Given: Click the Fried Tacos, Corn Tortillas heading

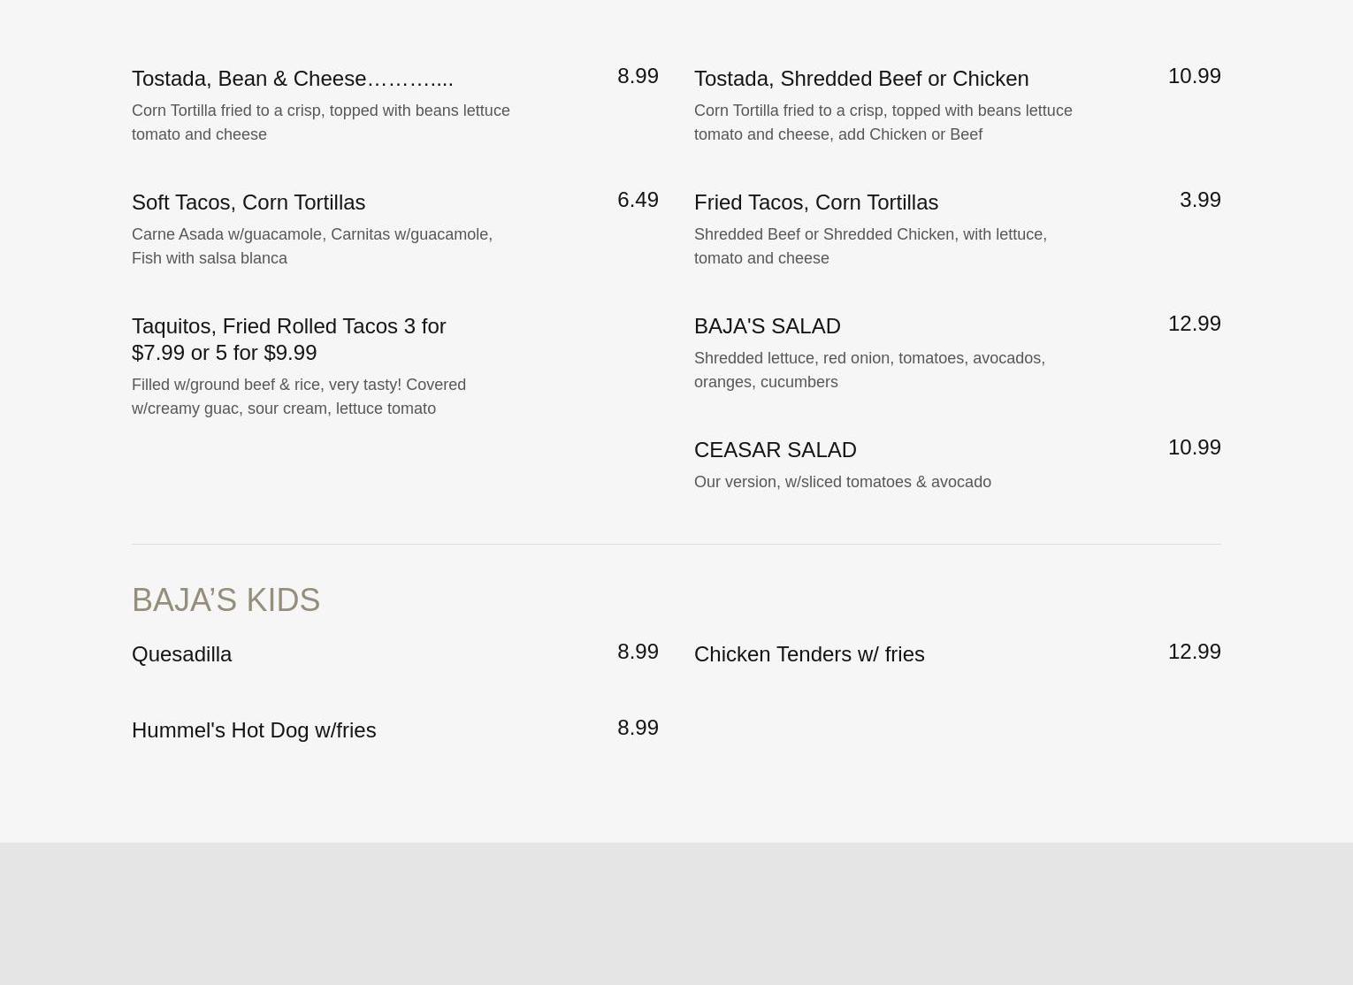Looking at the screenshot, I should click(x=816, y=202).
